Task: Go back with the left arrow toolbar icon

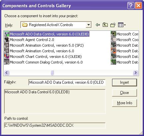Action: coord(98,25)
